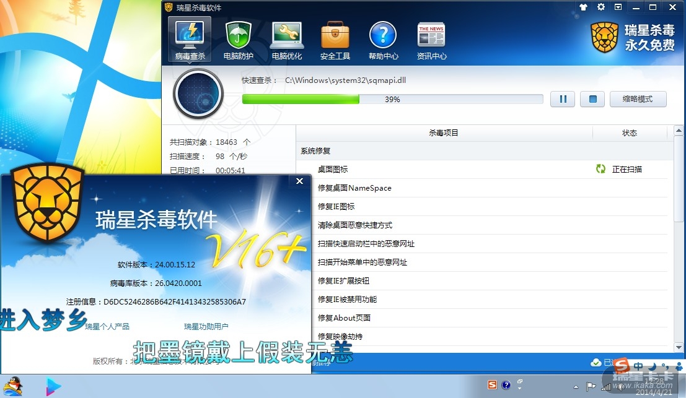Open the title bar dropdown menu icon

pos(618,7)
